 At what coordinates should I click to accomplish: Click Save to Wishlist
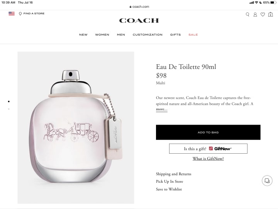169,189
